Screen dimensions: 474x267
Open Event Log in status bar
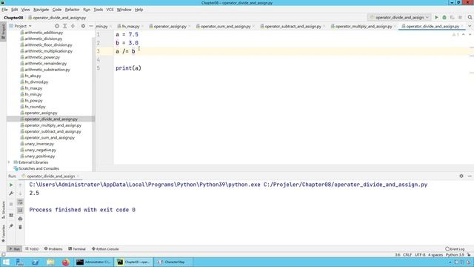pyautogui.click(x=455, y=249)
